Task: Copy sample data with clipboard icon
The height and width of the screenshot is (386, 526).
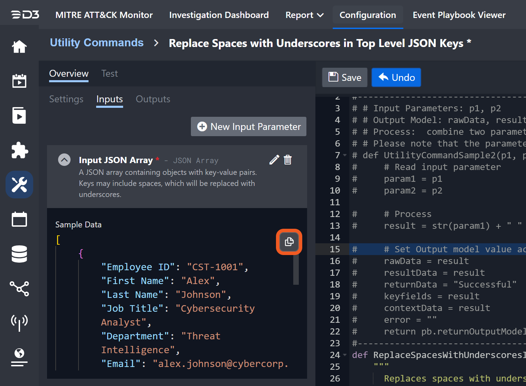Action: pos(289,242)
